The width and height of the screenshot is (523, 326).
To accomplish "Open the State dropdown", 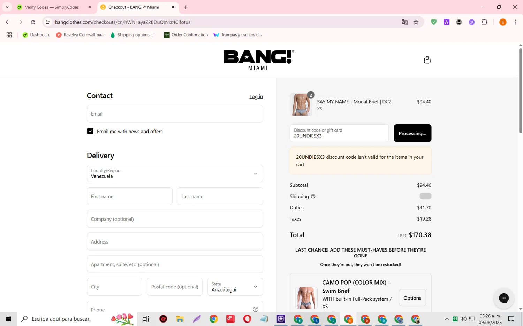I will (235, 287).
